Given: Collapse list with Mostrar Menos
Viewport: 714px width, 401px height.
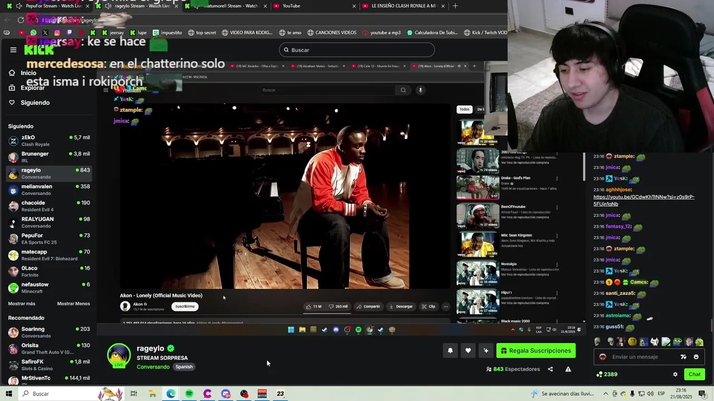Looking at the screenshot, I should [74, 304].
